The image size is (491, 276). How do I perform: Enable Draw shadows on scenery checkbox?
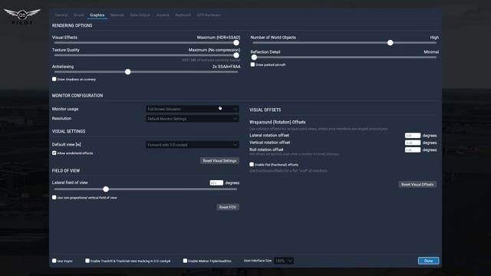click(54, 79)
